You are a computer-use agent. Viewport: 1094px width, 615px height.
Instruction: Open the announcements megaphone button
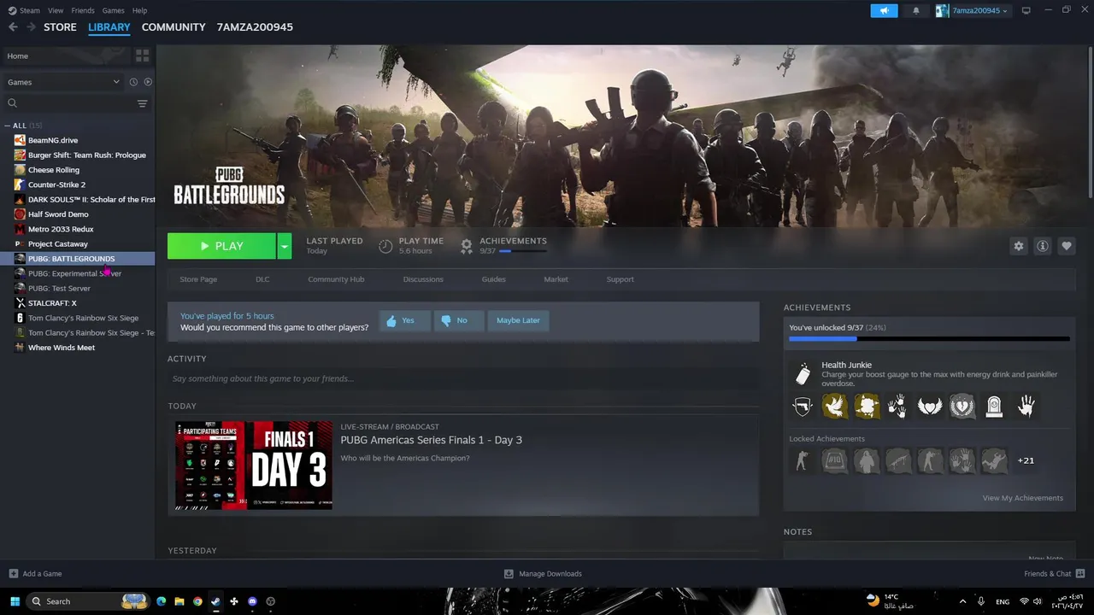pyautogui.click(x=885, y=10)
